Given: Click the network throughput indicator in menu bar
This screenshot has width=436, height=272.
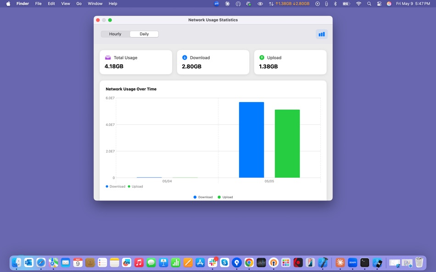Looking at the screenshot, I should pyautogui.click(x=285, y=4).
